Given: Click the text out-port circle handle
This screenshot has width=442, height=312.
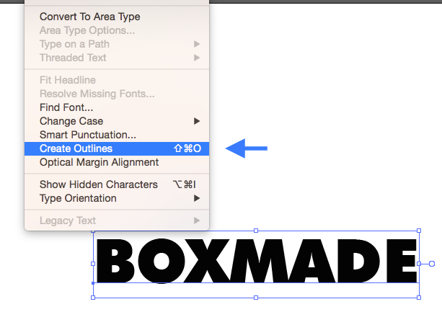Looking at the screenshot, I should [432, 264].
